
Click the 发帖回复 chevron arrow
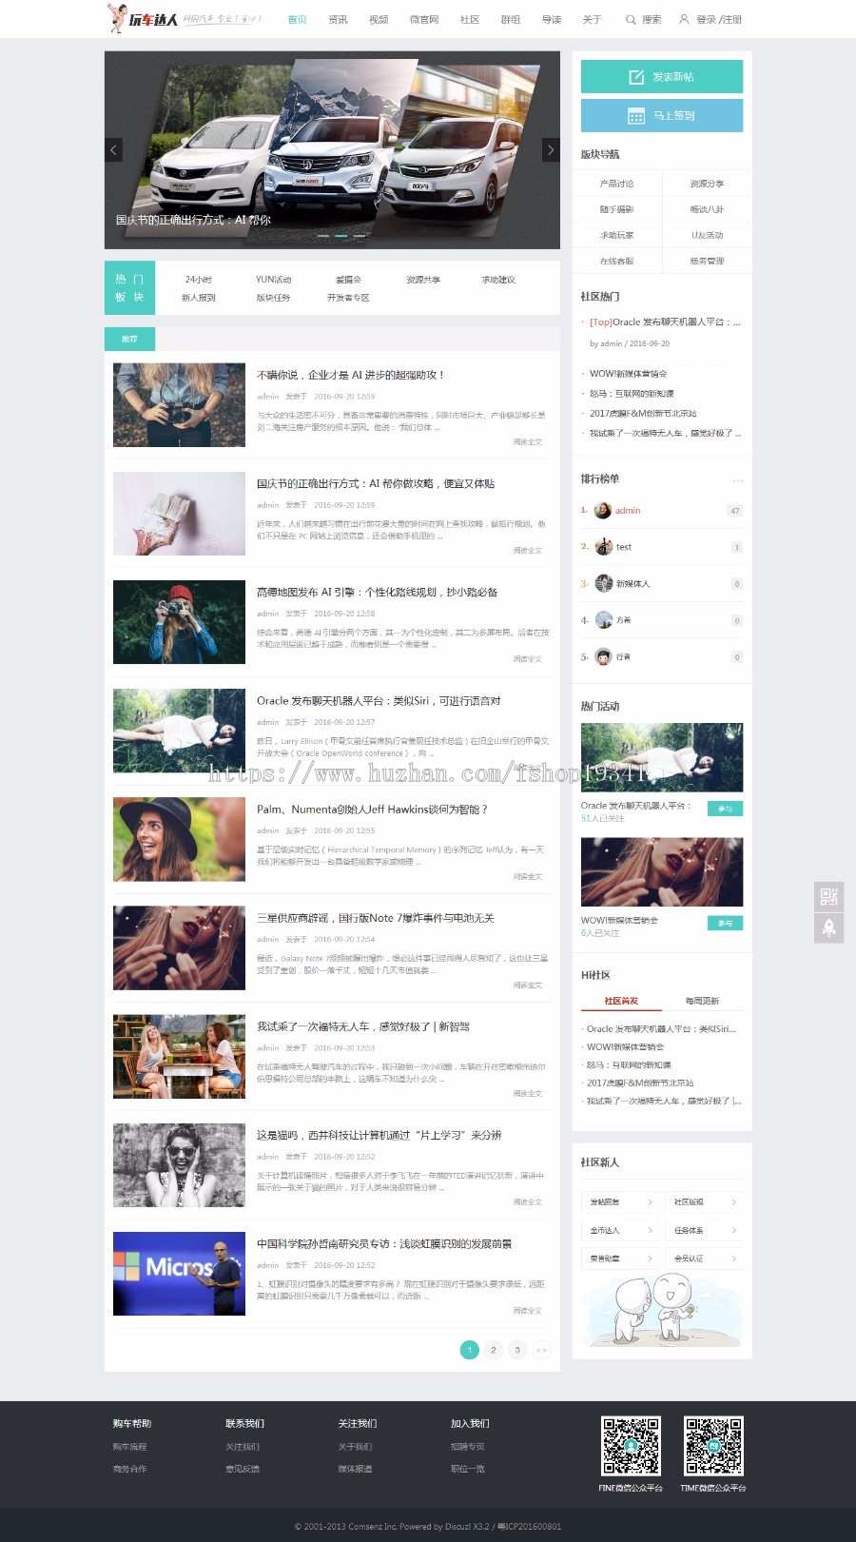(651, 1202)
